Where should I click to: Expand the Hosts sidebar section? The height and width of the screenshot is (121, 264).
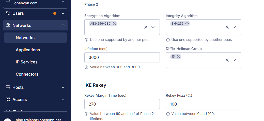[63, 87]
